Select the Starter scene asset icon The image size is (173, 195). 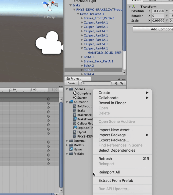click(x=75, y=97)
